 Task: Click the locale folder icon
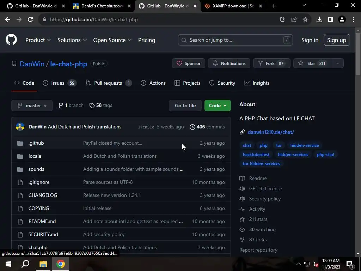(x=20, y=156)
